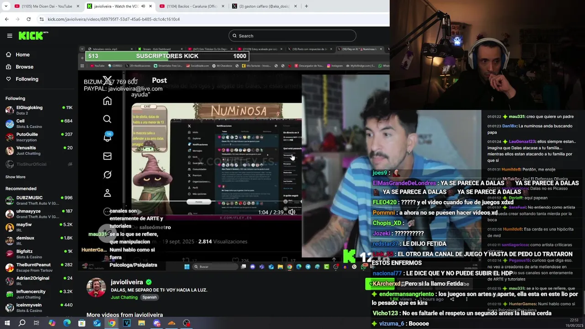Open the Following page in sidebar
585x329 pixels.
tap(27, 79)
